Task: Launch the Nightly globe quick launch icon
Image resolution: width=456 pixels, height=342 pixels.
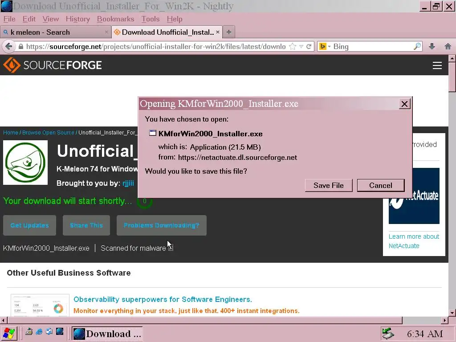Action: [x=60, y=331]
